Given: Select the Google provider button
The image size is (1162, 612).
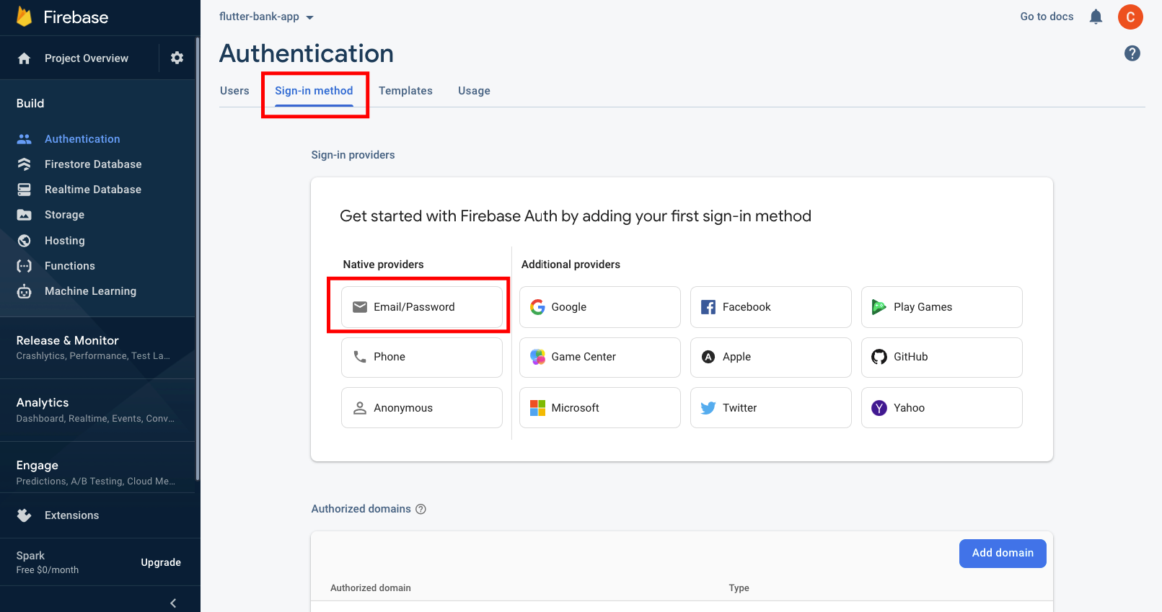Looking at the screenshot, I should pos(600,307).
